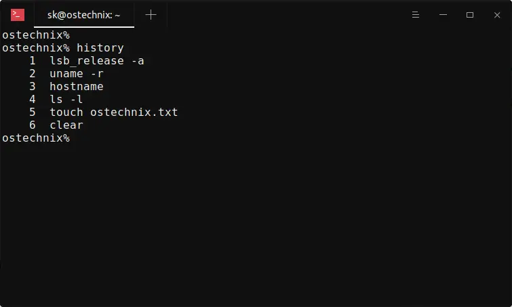This screenshot has height=307, width=512.
Task: Open a new tab with plus icon
Action: (151, 15)
